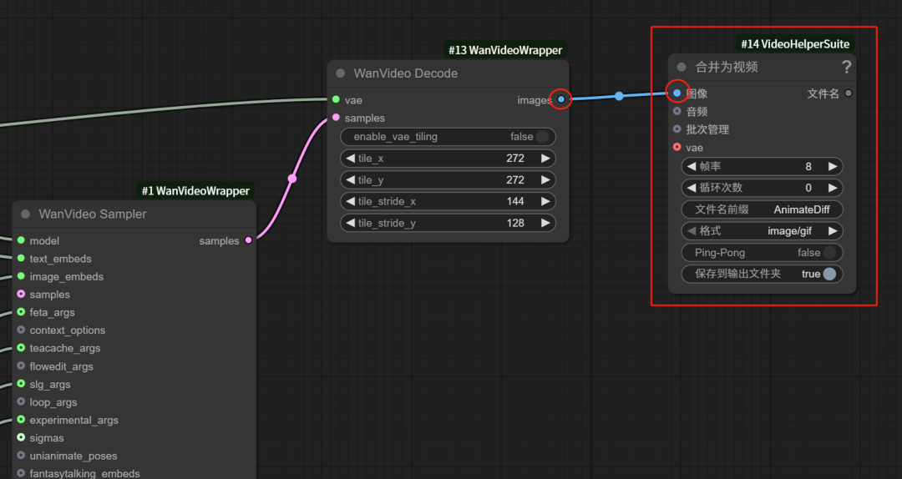902x479 pixels.
Task: Click the help question mark on 合并为视频 node
Action: click(846, 68)
